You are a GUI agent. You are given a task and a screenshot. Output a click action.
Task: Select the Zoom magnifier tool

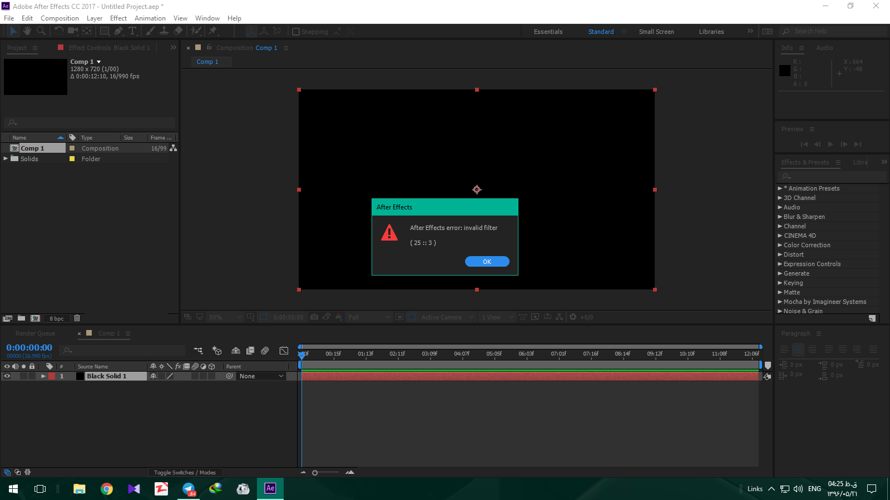[41, 31]
